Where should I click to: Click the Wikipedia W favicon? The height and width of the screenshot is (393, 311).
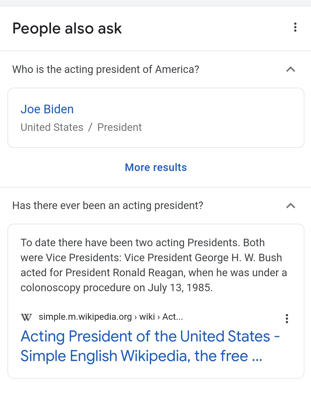[x=27, y=317]
